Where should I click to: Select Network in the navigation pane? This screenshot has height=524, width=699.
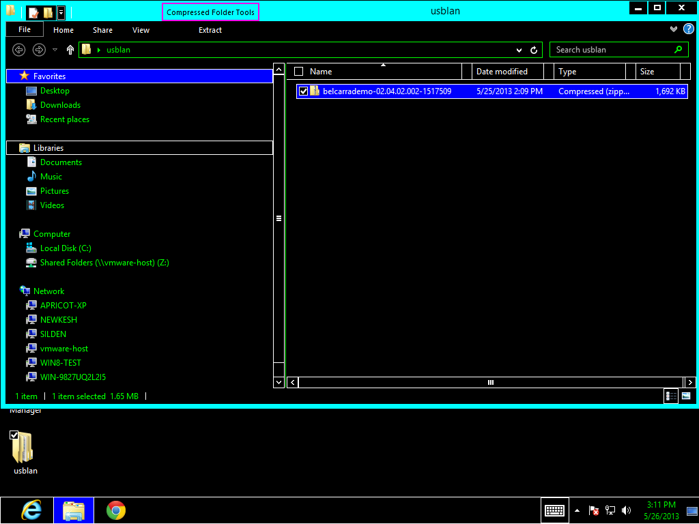pos(48,291)
